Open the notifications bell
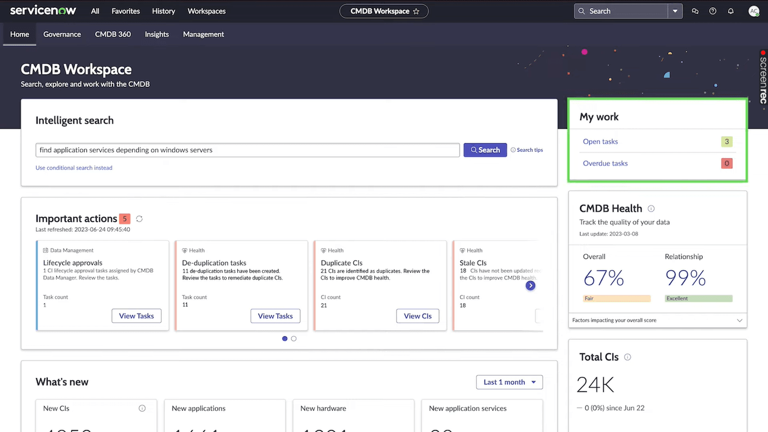The image size is (768, 432). tap(731, 11)
